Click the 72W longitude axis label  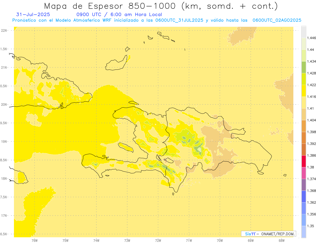pos(158,241)
